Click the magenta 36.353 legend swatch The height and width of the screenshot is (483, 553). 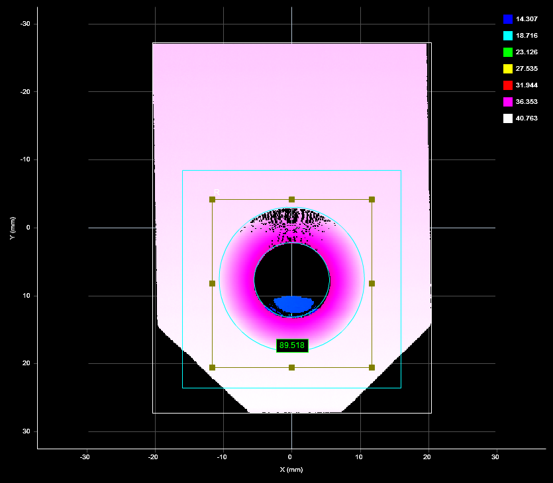pos(508,102)
